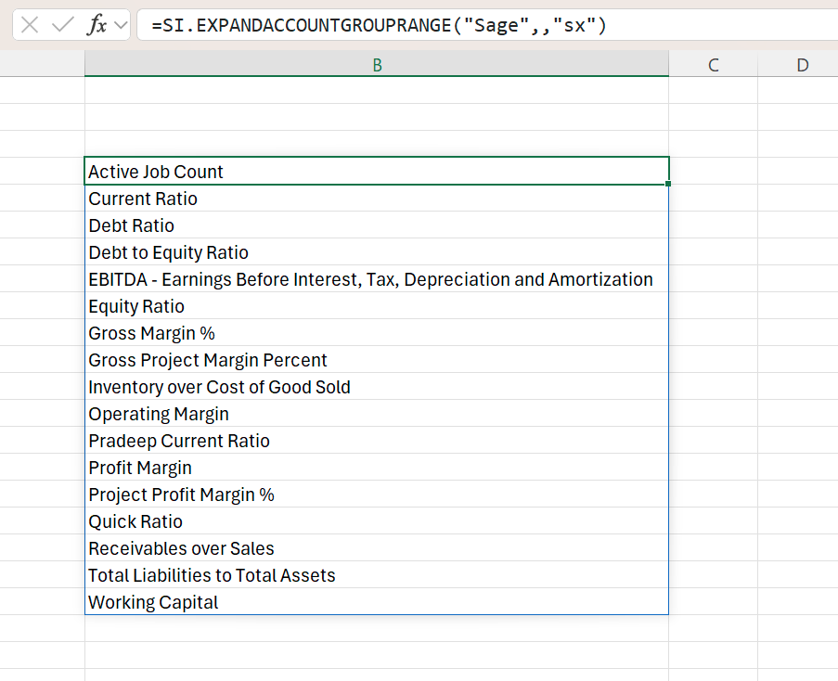Expand the dropdown arrow beside the fx icon
Image resolution: width=838 pixels, height=681 pixels.
point(122,24)
